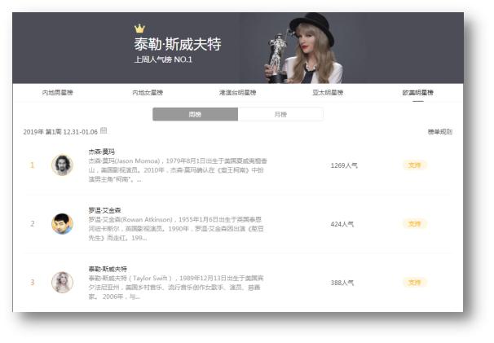The width and height of the screenshot is (494, 343).
Task: Click the banner photo of the singer holding trophy
Action: [302, 48]
